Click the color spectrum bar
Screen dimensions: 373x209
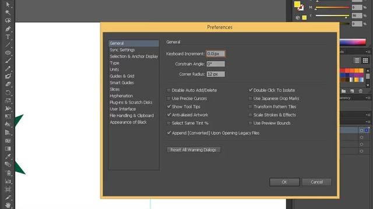click(353, 42)
